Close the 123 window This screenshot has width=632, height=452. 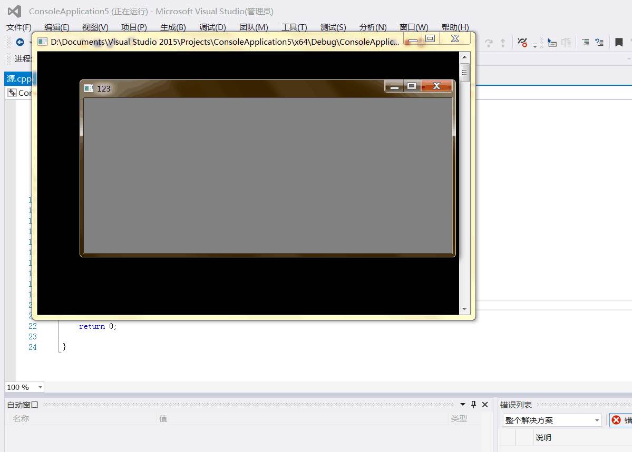point(436,86)
